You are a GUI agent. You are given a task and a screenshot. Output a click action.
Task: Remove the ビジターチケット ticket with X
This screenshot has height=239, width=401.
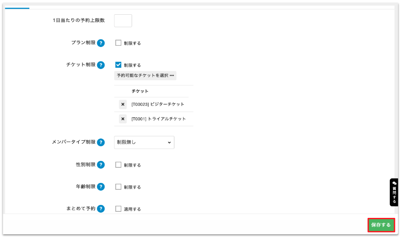[x=123, y=104]
